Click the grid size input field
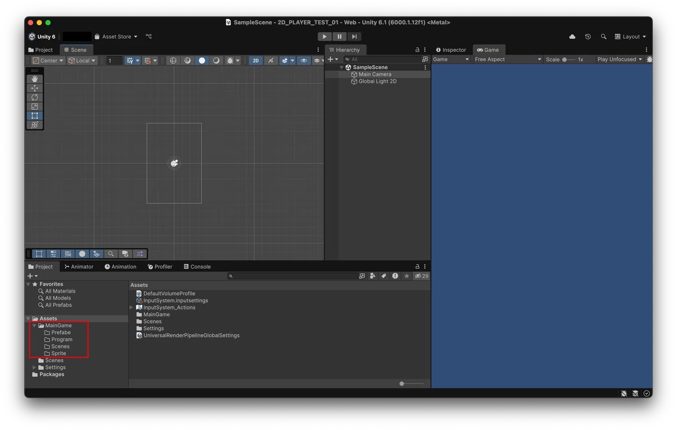 tap(115, 60)
